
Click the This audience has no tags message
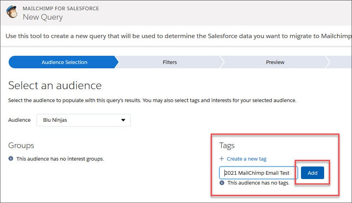258,183
